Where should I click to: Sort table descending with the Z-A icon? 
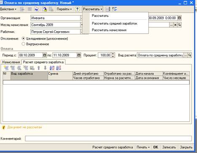pos(59,68)
